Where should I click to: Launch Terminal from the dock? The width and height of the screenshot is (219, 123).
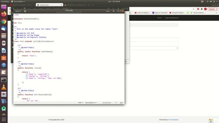[x=4, y=80]
